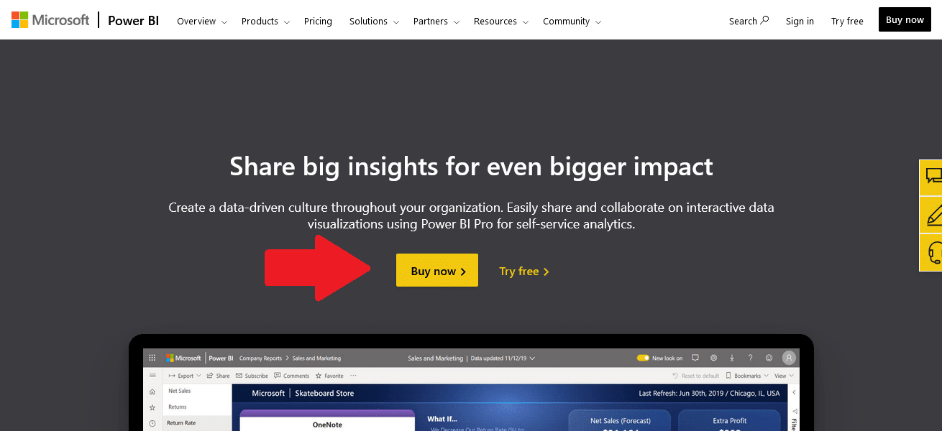
Task: Open the Export dropdown in report toolbar
Action: tap(184, 376)
